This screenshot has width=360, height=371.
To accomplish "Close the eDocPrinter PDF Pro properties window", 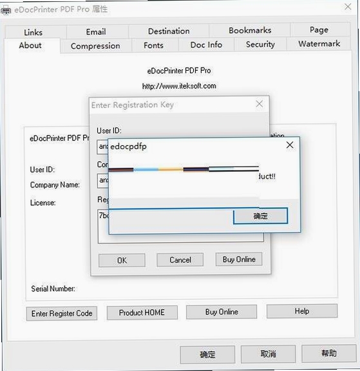I will [x=348, y=6].
